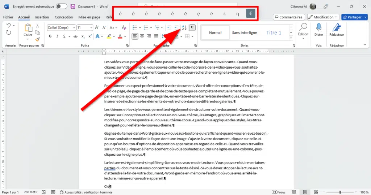The image size is (371, 195).
Task: Decrease the paragraph indent
Action: point(170,27)
